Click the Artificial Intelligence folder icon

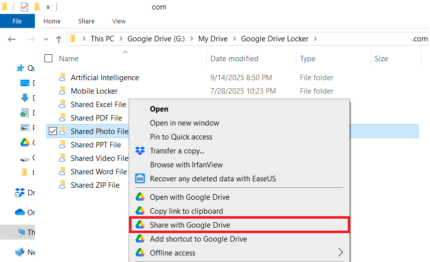pyautogui.click(x=62, y=78)
